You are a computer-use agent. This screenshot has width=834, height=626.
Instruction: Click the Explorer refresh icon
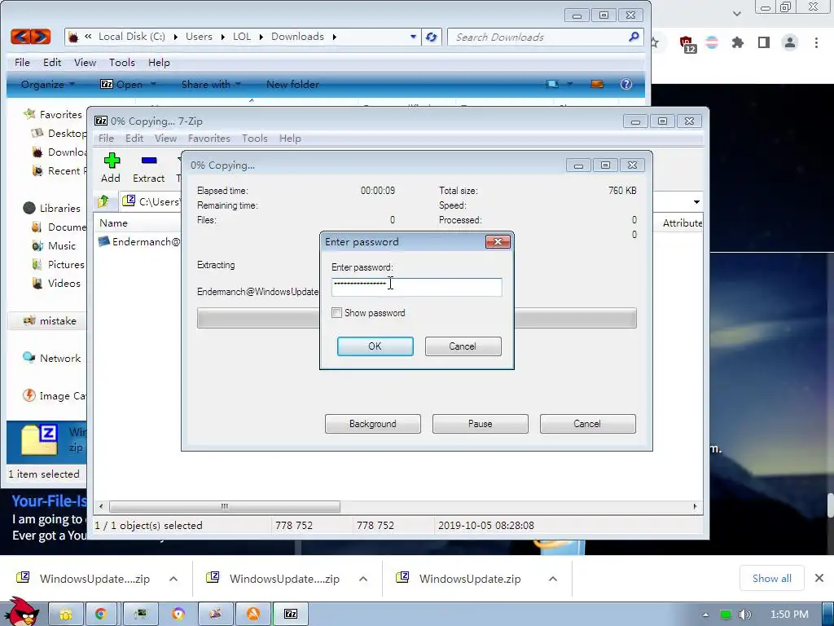[x=432, y=37]
